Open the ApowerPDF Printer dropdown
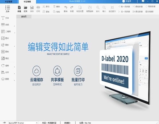 click(23, 123)
